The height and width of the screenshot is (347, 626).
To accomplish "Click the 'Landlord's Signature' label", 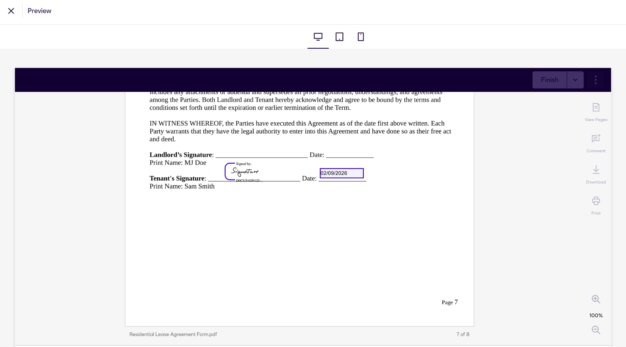I will [x=181, y=155].
